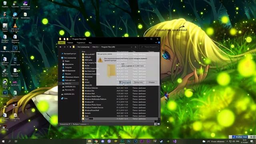Select Быстрый доступ in navigation pane

pyautogui.click(x=69, y=54)
